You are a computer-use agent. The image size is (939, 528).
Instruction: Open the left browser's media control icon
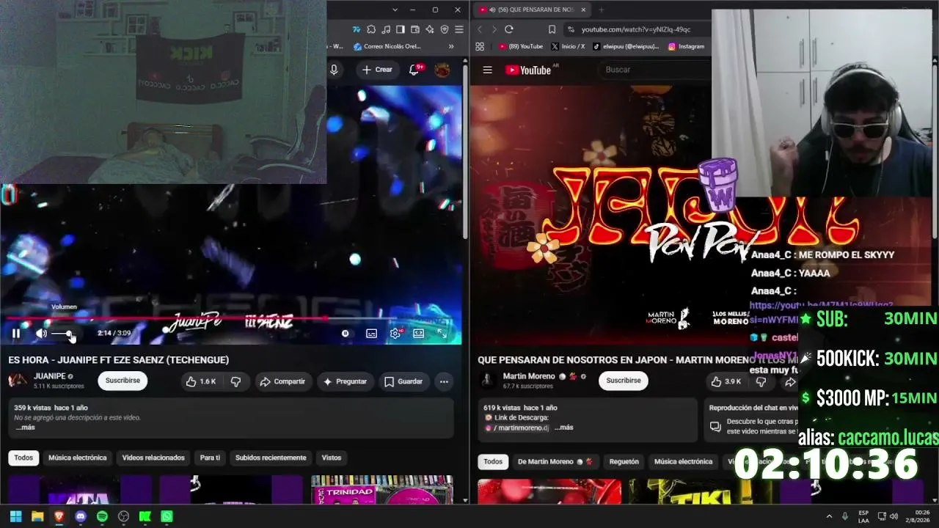[x=386, y=30]
